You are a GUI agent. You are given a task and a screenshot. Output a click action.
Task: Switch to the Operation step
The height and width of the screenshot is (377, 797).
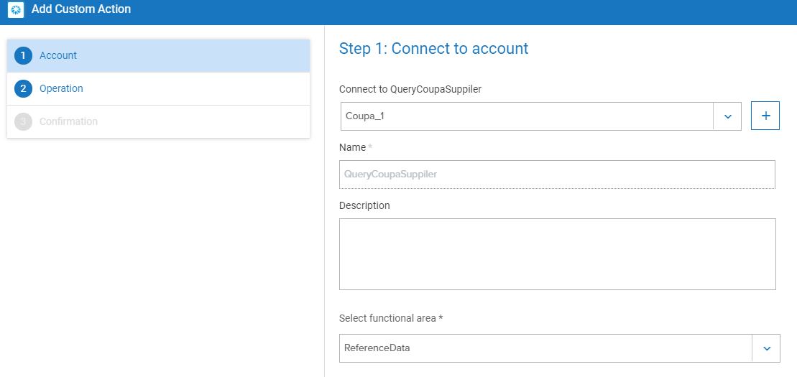click(159, 89)
